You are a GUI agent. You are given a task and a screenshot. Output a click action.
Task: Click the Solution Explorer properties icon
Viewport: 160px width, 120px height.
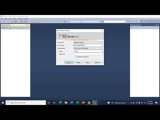[x=132, y=28]
